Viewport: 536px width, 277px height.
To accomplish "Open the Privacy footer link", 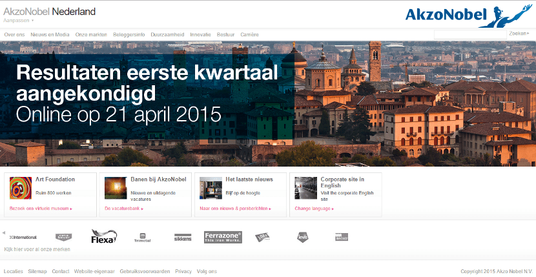I will pos(183,271).
